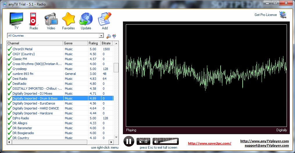
Task: Click the Get Pro License text
Action: tap(266, 15)
